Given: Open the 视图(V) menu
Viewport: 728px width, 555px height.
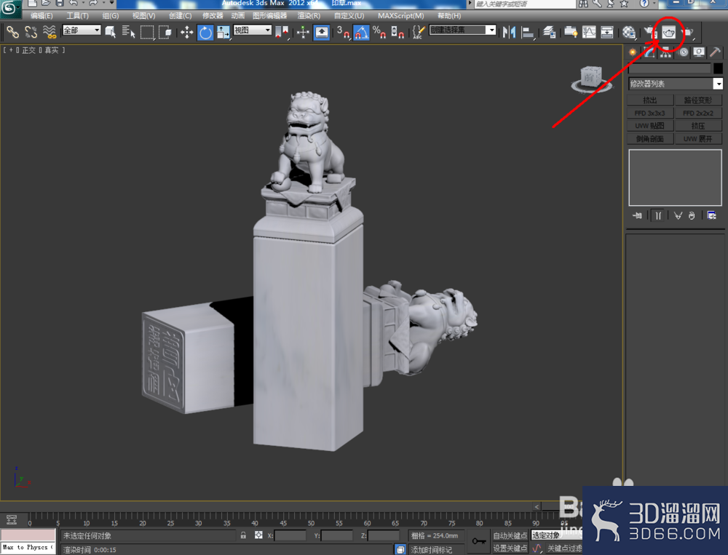Looking at the screenshot, I should point(143,15).
